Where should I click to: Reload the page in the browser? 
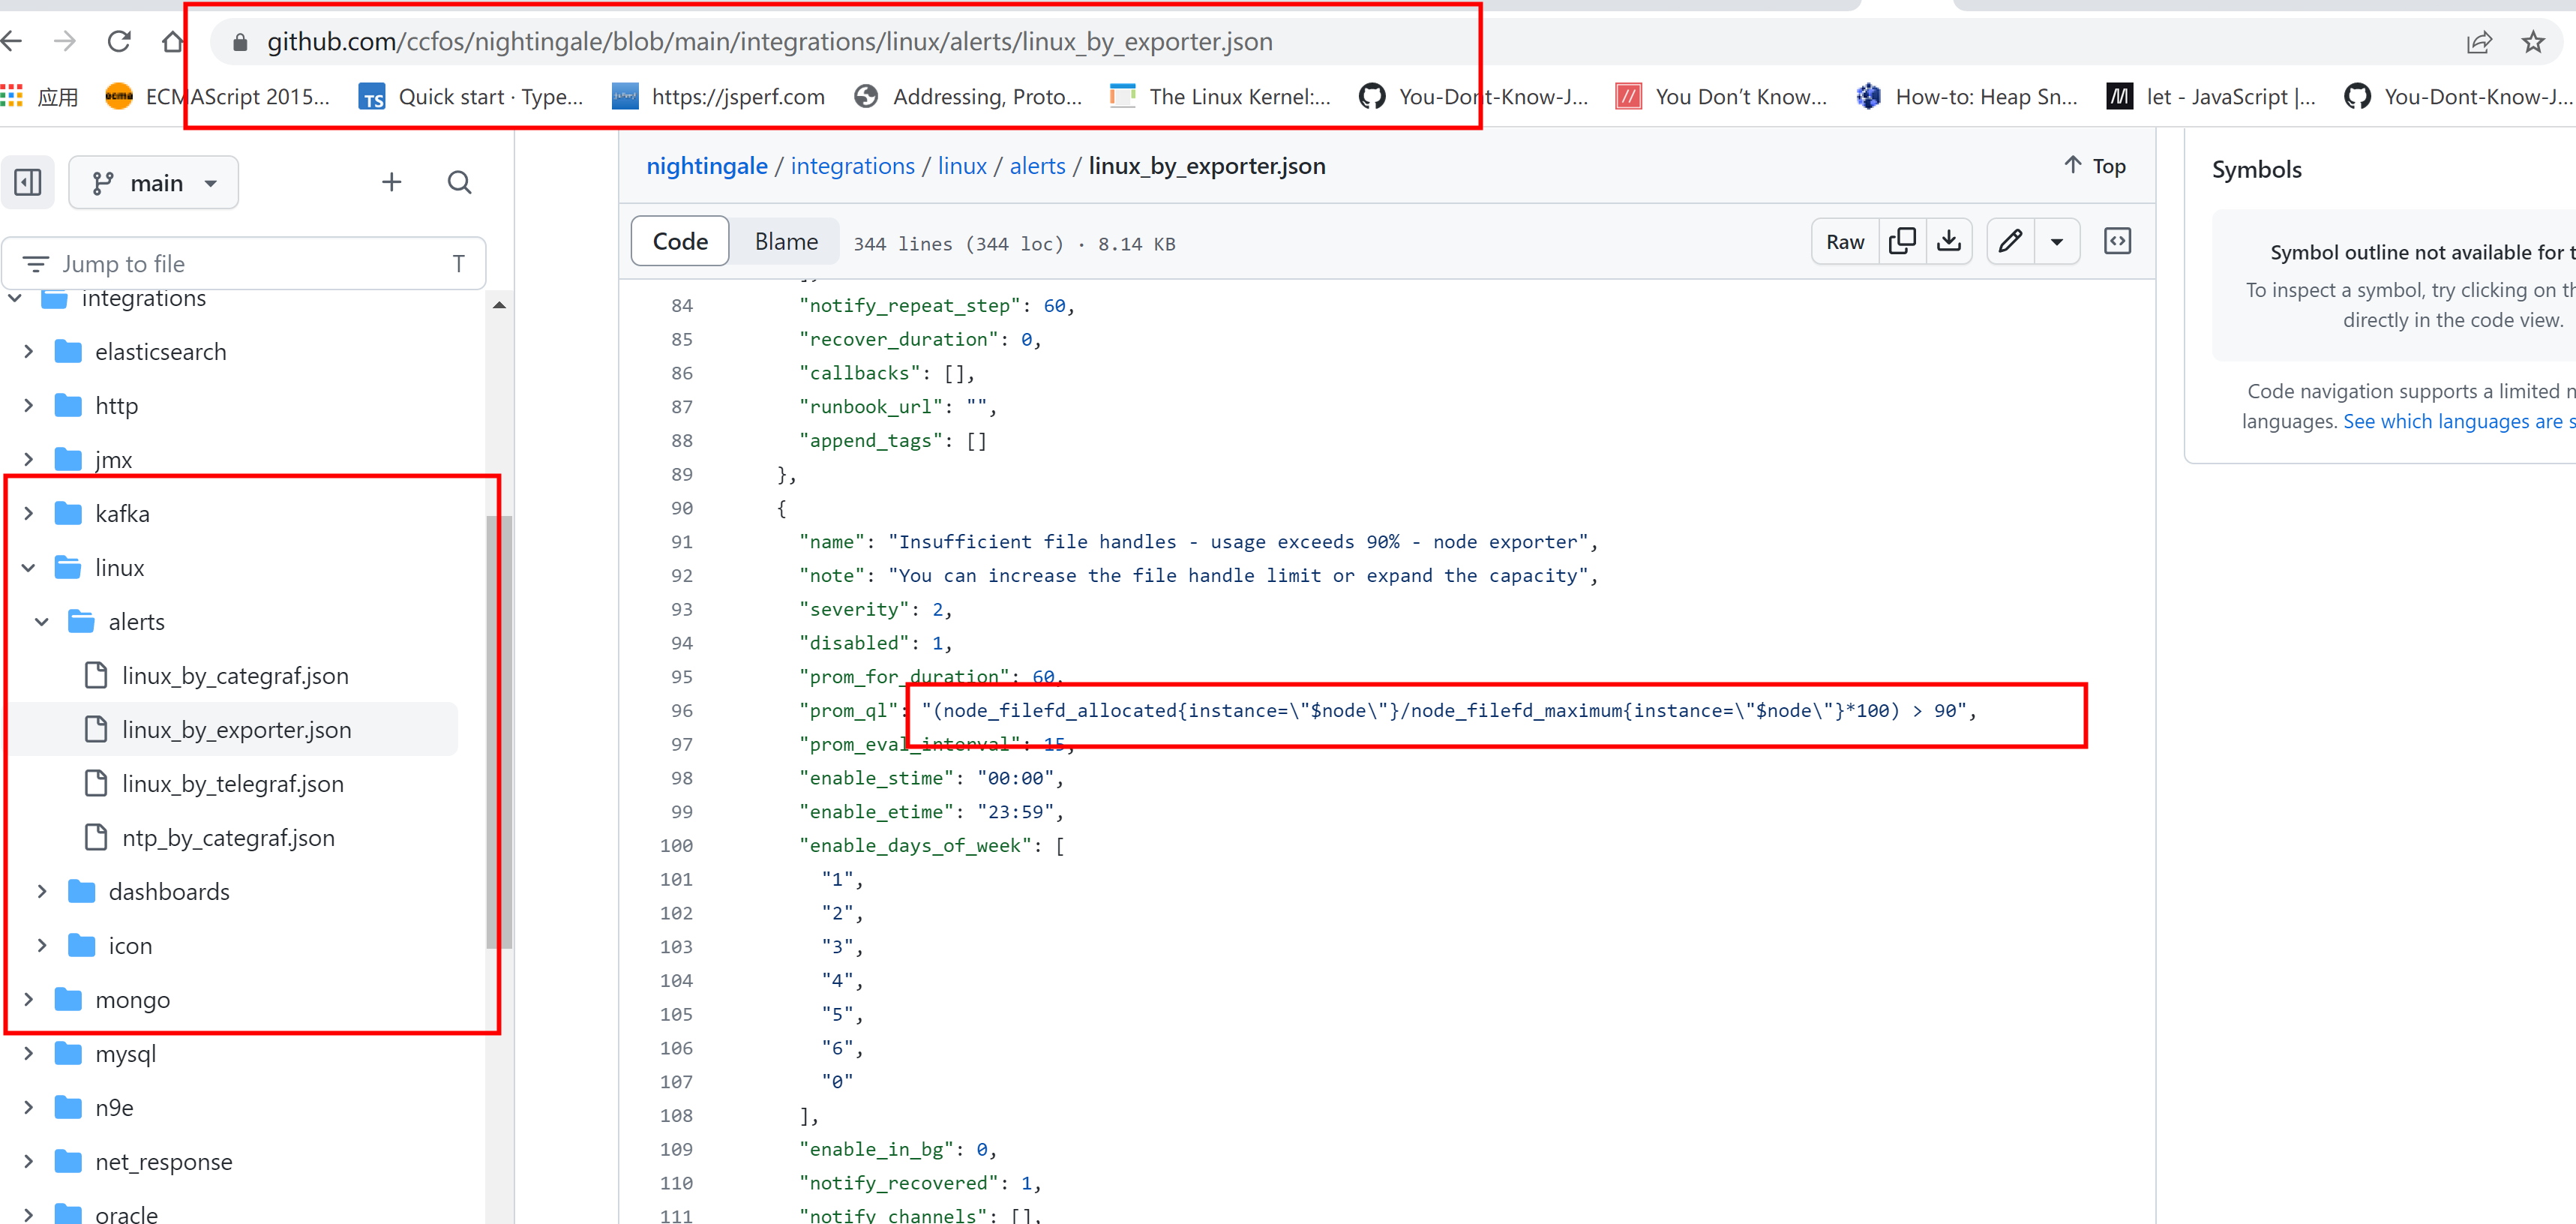(x=119, y=41)
